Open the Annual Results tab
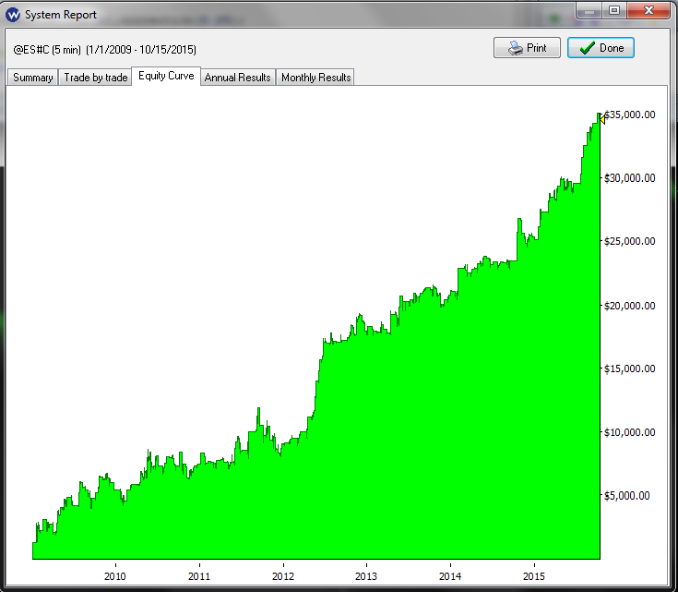This screenshot has width=678, height=592. (237, 78)
